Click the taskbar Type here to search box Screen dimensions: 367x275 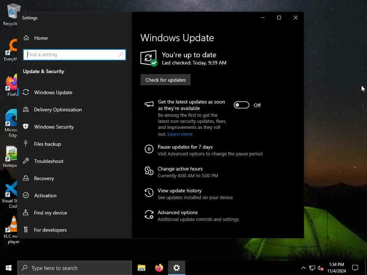pos(75,268)
